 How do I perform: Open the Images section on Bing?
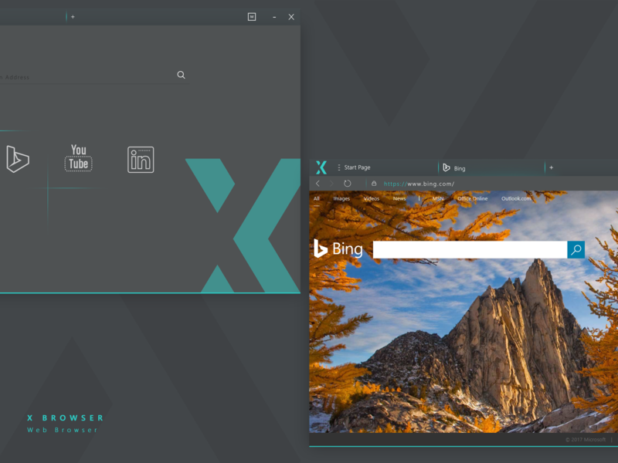point(341,198)
